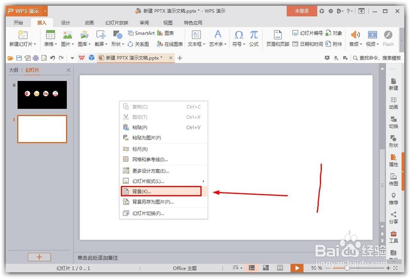Switch to slide sorter view in status bar
Screen dimensions: 410x278
tap(266, 268)
